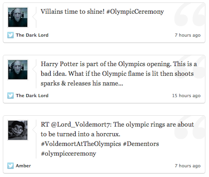The width and height of the screenshot is (209, 177).
Task: Click the #OlympicCeremony hashtag in first tweet
Action: click(x=135, y=12)
